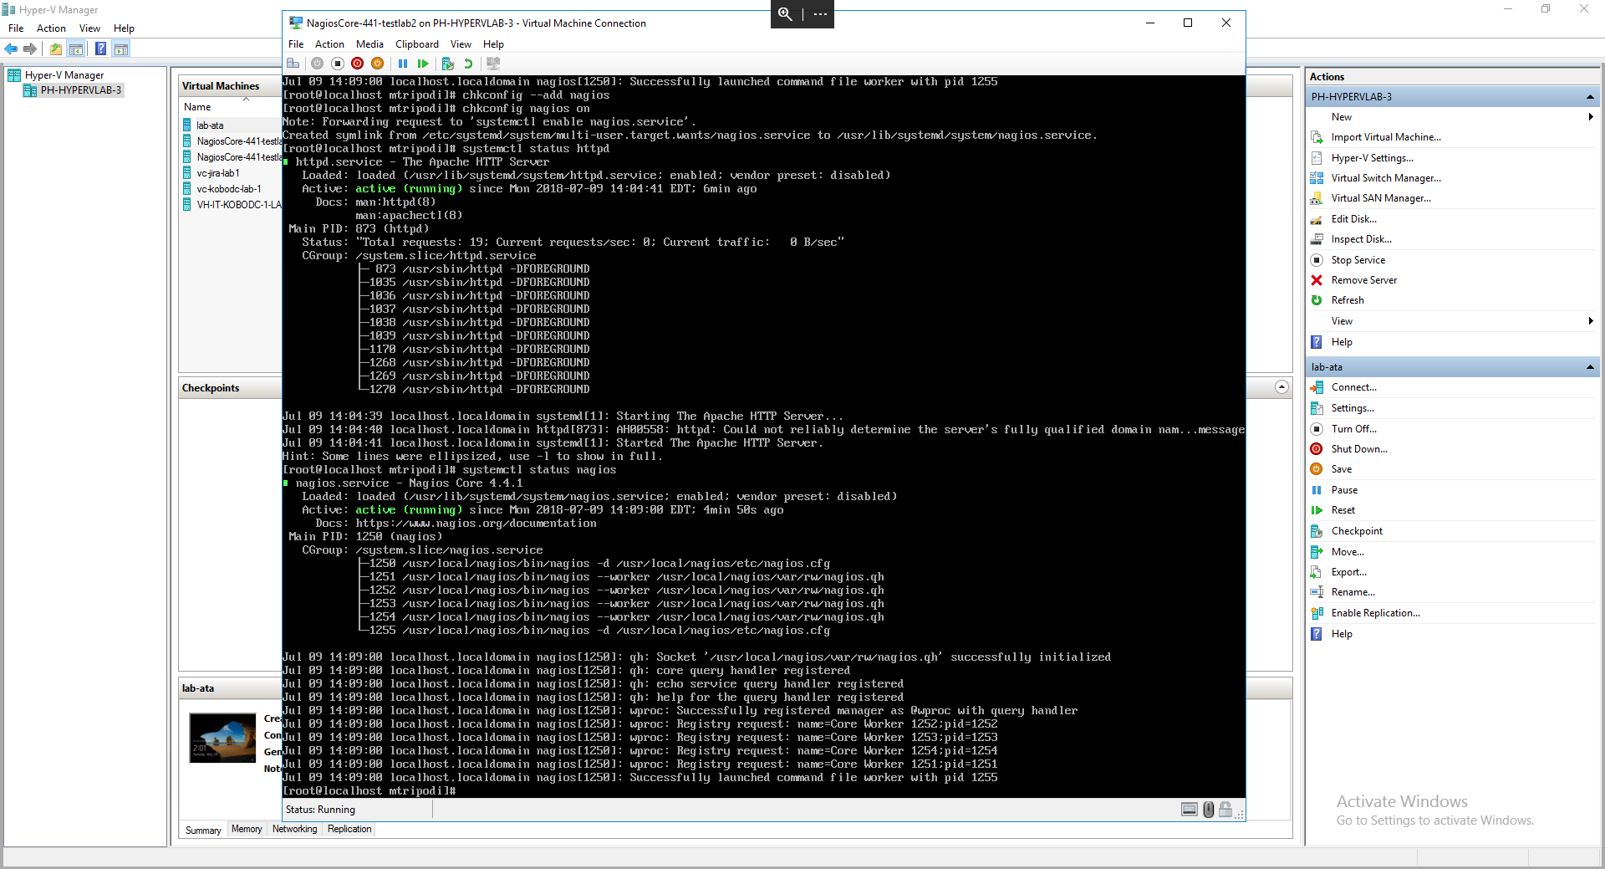Expand the New submenu arrow

pyautogui.click(x=1590, y=117)
